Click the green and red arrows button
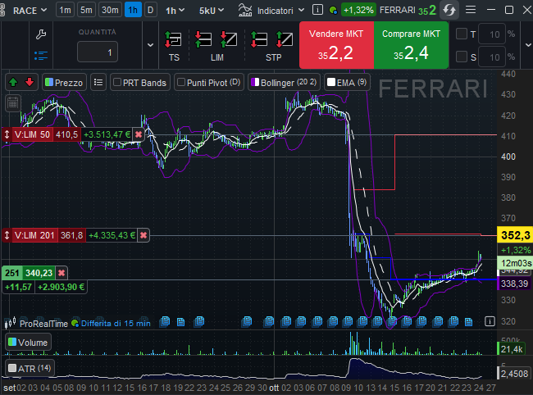 tap(22, 82)
